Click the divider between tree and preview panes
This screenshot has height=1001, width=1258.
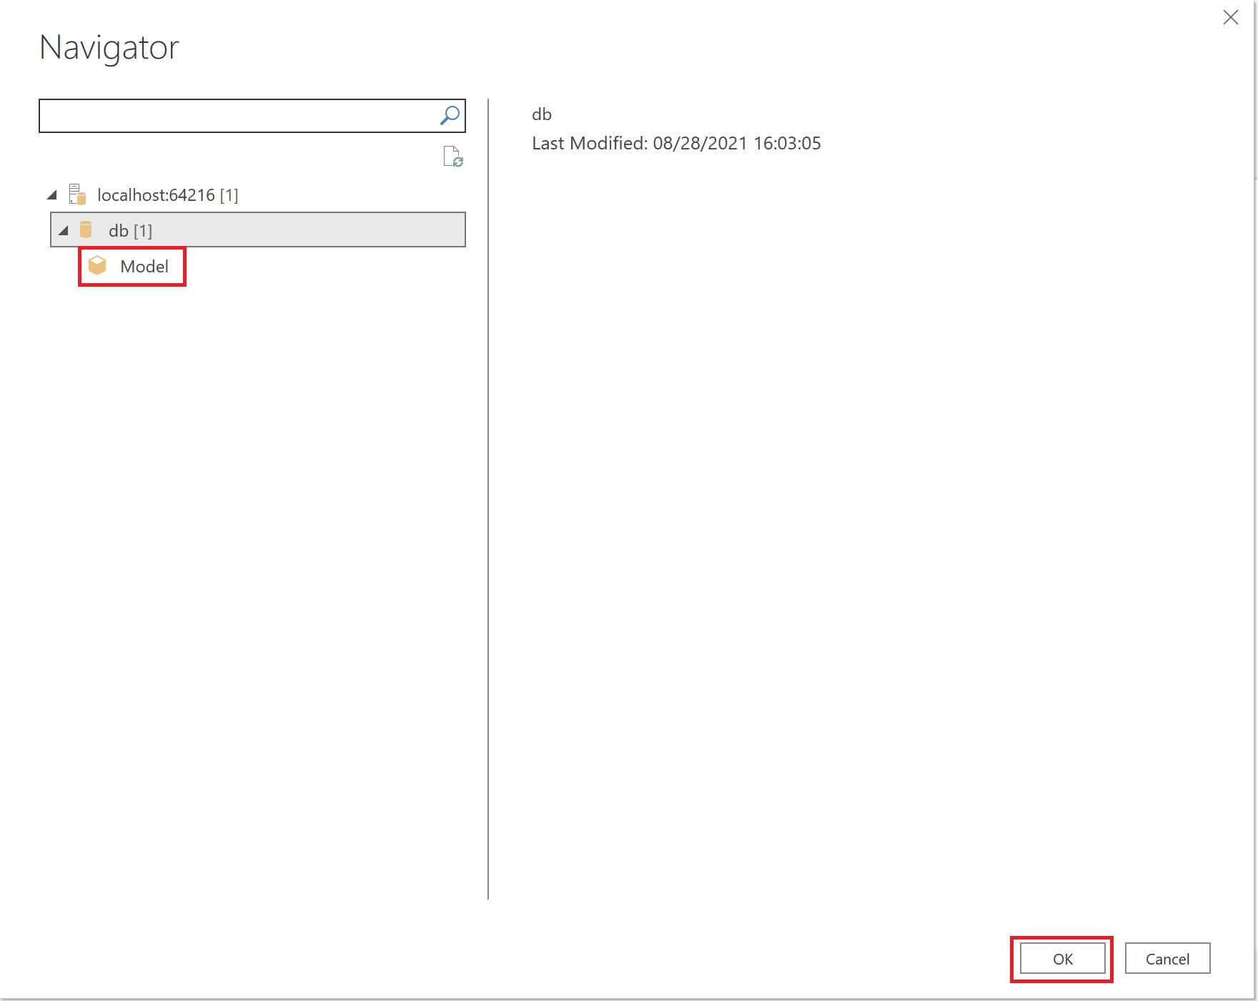489,500
